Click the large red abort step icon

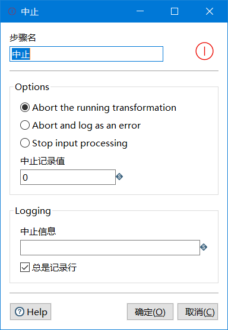[x=204, y=51]
